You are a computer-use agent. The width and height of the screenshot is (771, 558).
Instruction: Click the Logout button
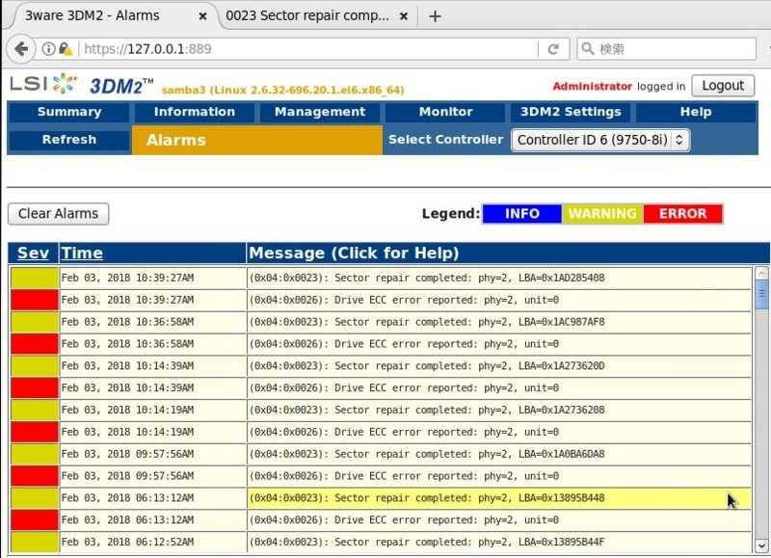(722, 86)
